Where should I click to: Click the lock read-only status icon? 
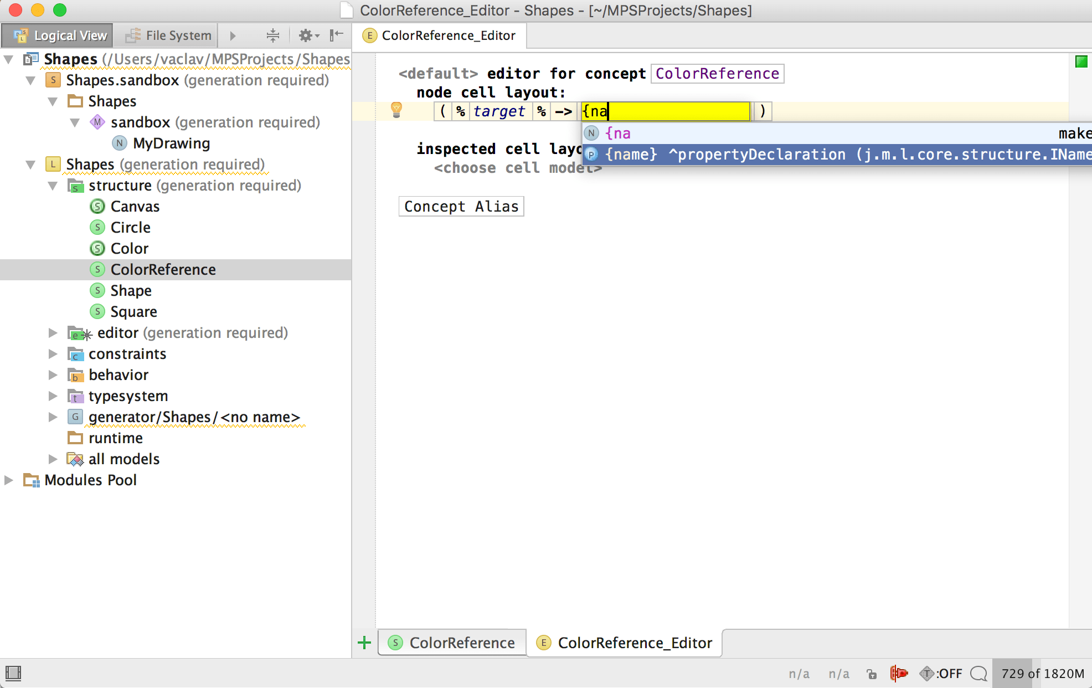coord(872,674)
